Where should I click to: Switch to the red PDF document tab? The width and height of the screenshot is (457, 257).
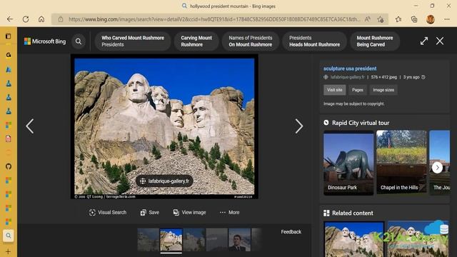click(9, 138)
